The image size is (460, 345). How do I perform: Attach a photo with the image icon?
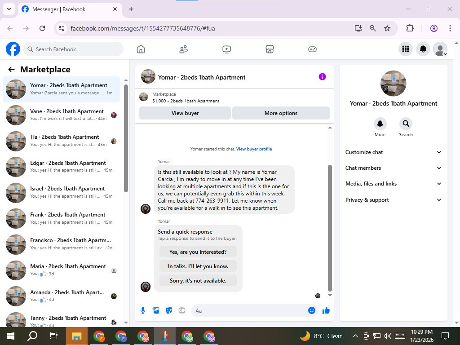(x=156, y=310)
